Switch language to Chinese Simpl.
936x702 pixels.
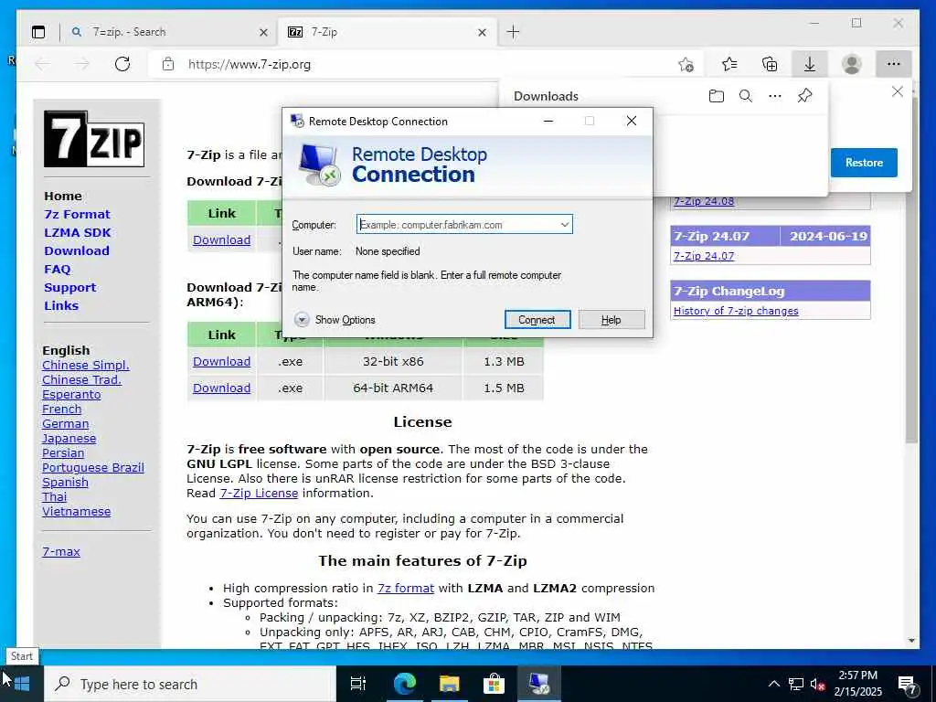point(85,366)
